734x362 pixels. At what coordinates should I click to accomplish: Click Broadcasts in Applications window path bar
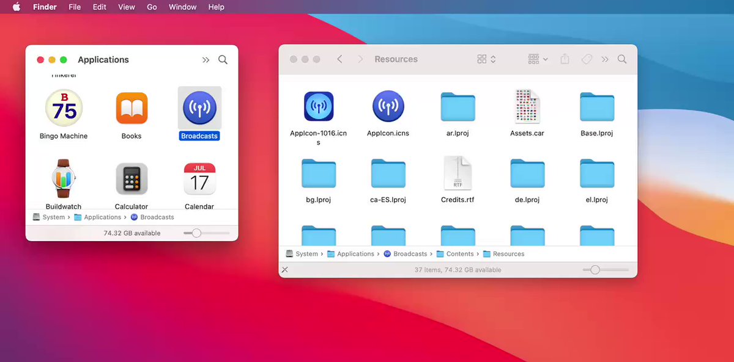(152, 217)
